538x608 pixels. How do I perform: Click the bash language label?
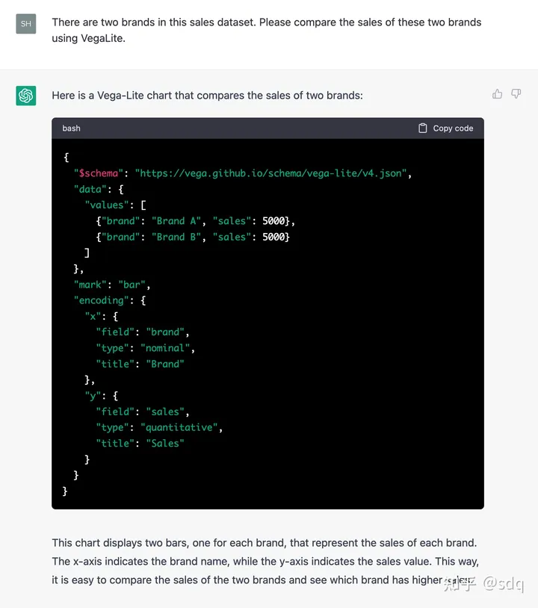pos(72,128)
